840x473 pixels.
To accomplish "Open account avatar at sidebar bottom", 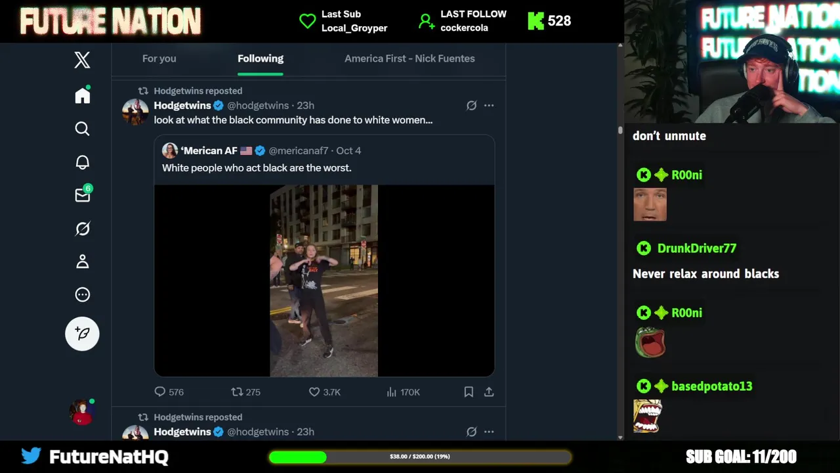I will 82,412.
